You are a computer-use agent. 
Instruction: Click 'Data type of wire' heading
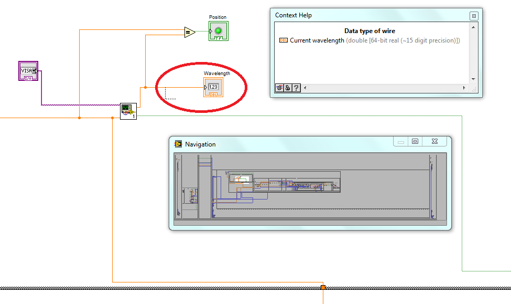pos(369,31)
